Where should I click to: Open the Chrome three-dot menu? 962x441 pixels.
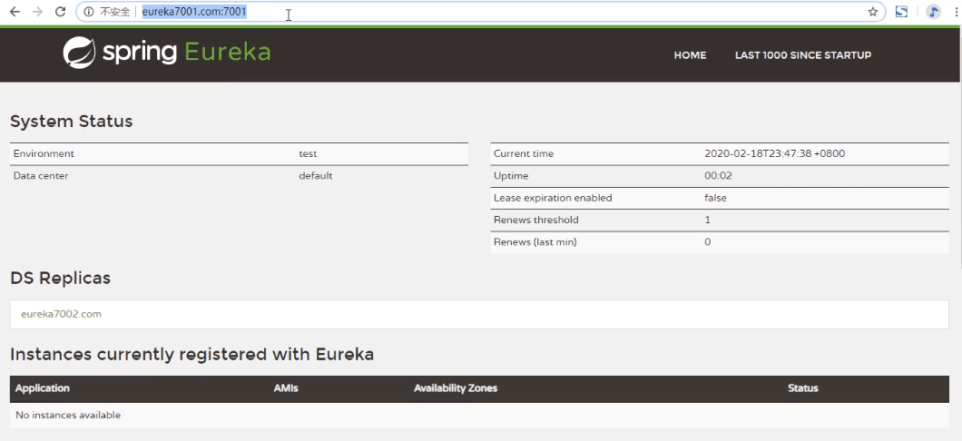click(956, 12)
